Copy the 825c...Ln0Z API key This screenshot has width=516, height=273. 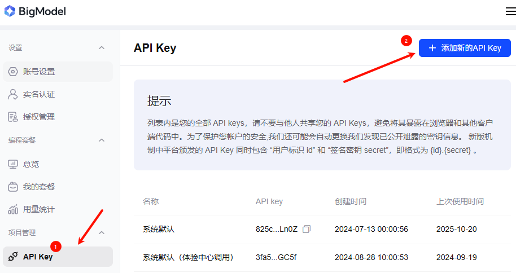tap(307, 229)
